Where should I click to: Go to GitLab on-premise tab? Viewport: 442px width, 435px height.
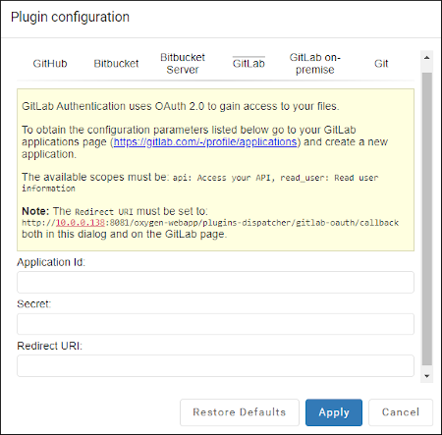[x=315, y=64]
